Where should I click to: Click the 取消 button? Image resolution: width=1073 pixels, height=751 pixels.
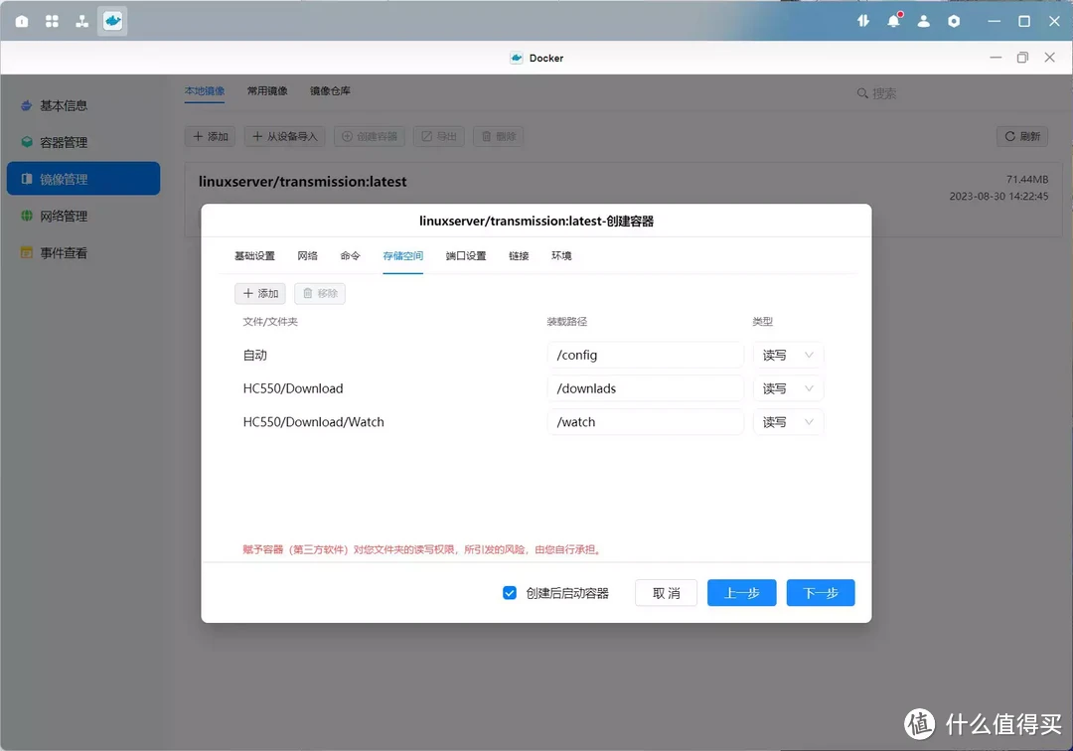666,593
